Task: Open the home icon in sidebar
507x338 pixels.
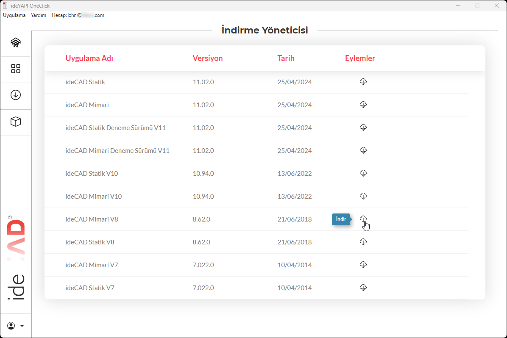Action: coord(16,42)
